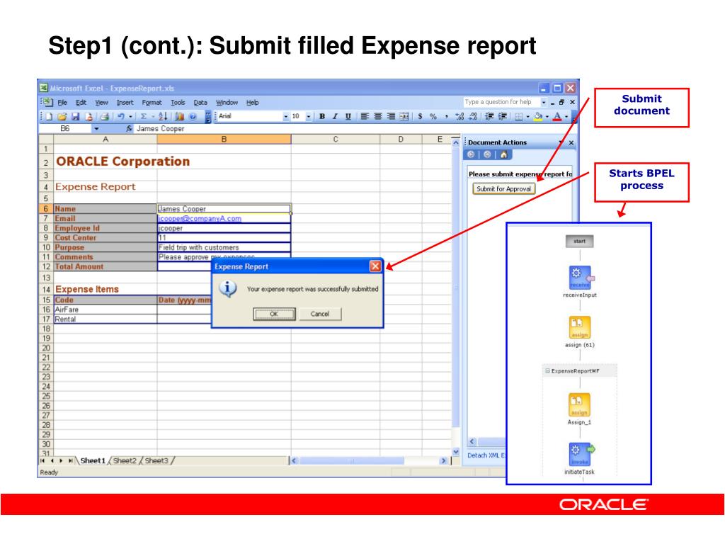Click the AutoSum sigma icon

[x=144, y=117]
